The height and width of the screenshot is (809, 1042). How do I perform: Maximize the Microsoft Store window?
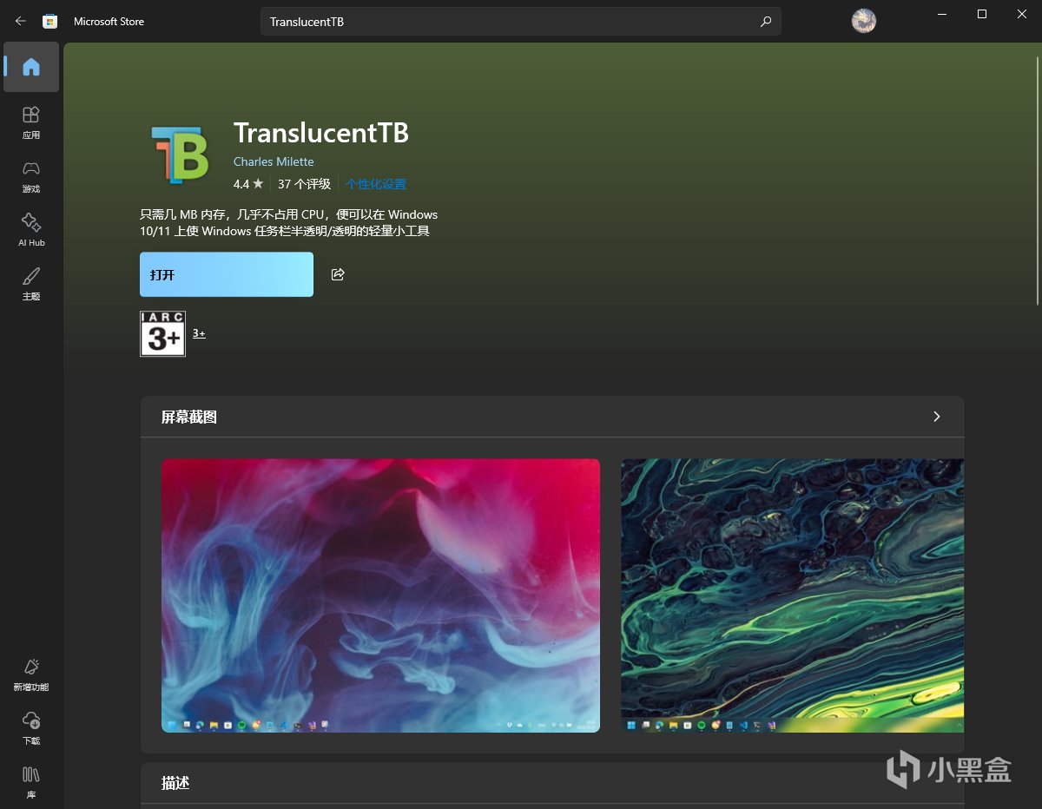(982, 14)
